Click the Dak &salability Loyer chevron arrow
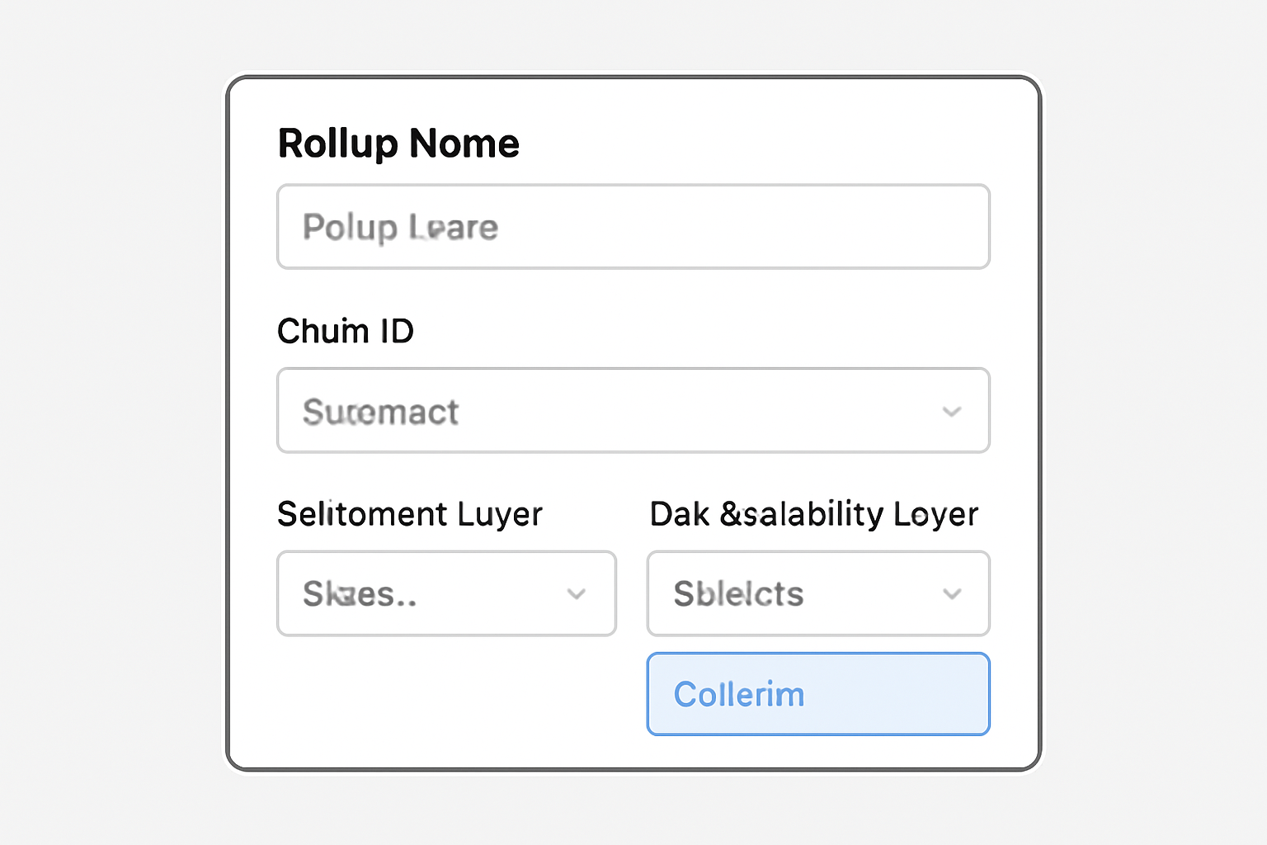 tap(952, 593)
